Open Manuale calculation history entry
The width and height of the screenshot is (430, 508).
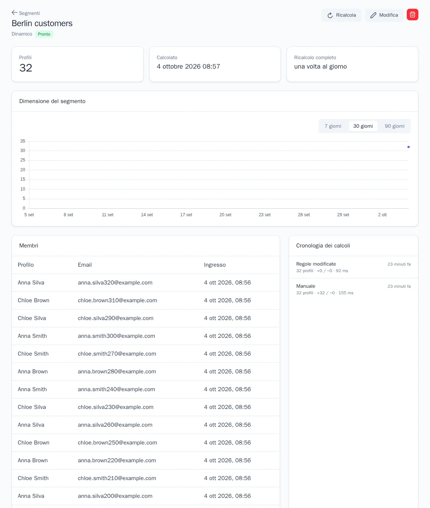tap(353, 289)
